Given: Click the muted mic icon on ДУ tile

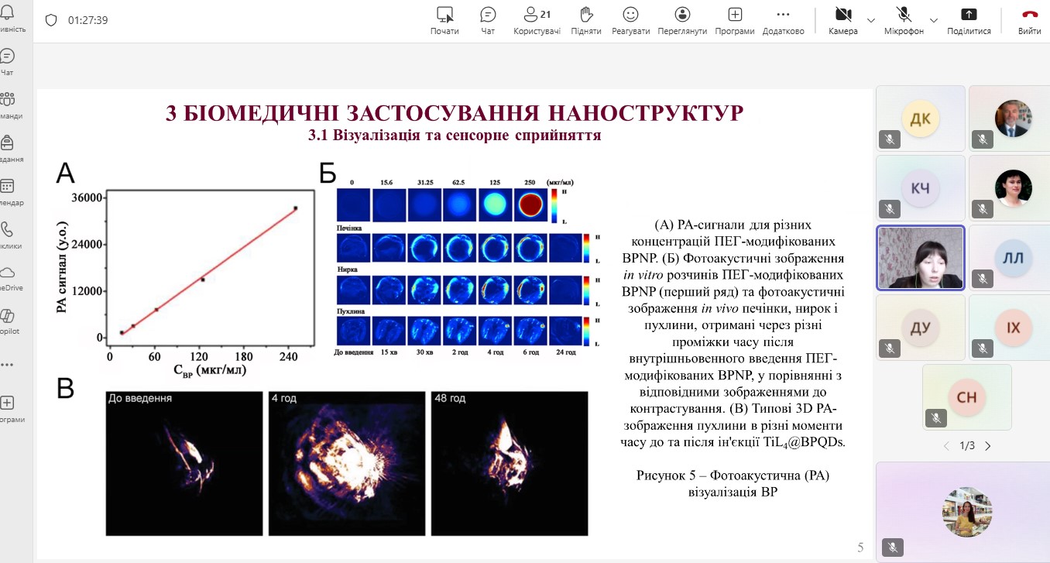Looking at the screenshot, I should (x=890, y=348).
